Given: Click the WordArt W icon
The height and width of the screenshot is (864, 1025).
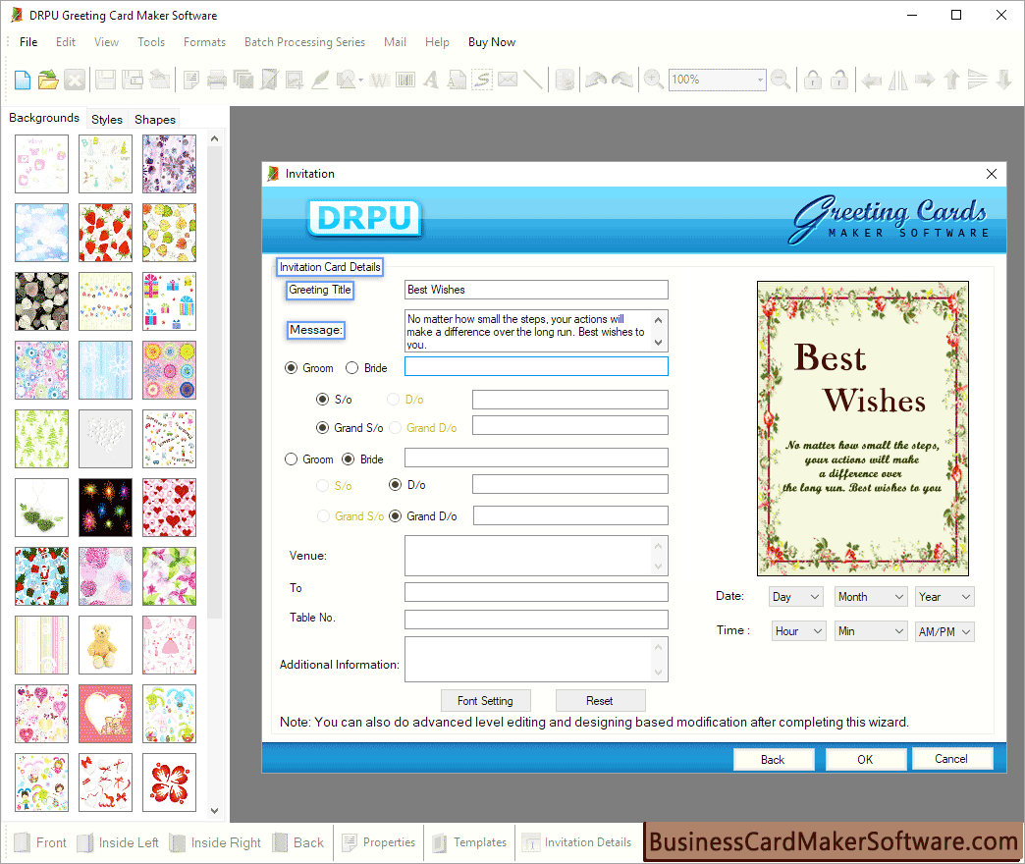Looking at the screenshot, I should (380, 80).
